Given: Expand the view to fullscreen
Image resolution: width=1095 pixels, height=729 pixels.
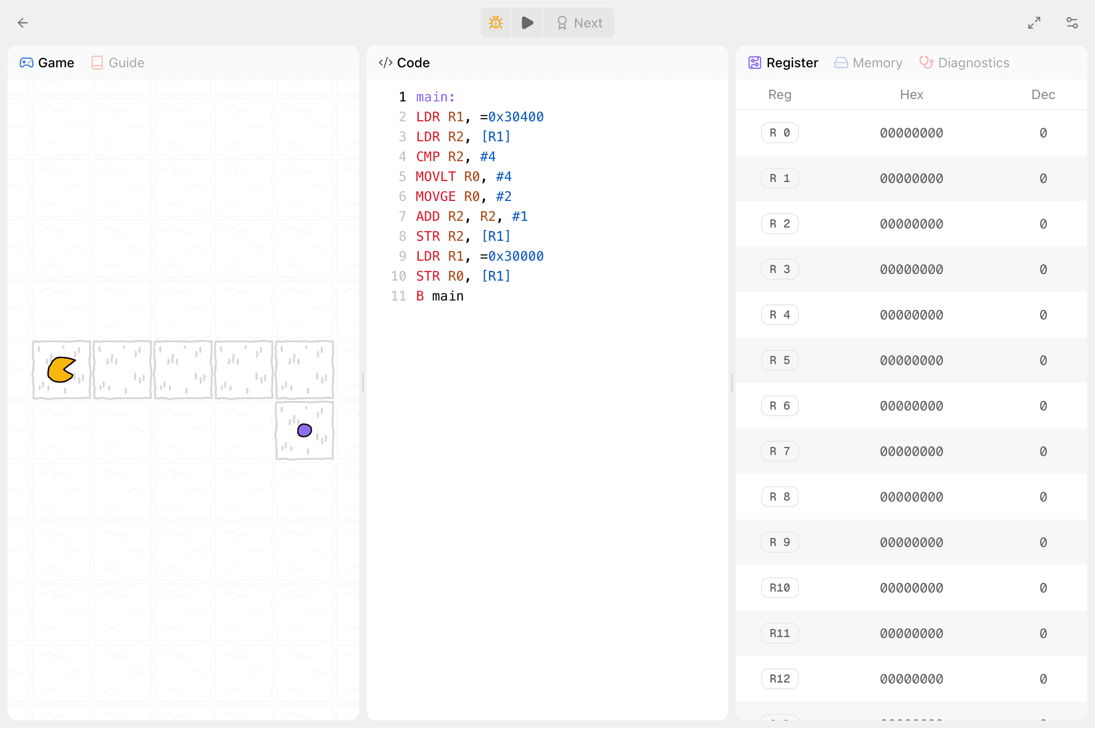Looking at the screenshot, I should pyautogui.click(x=1035, y=22).
